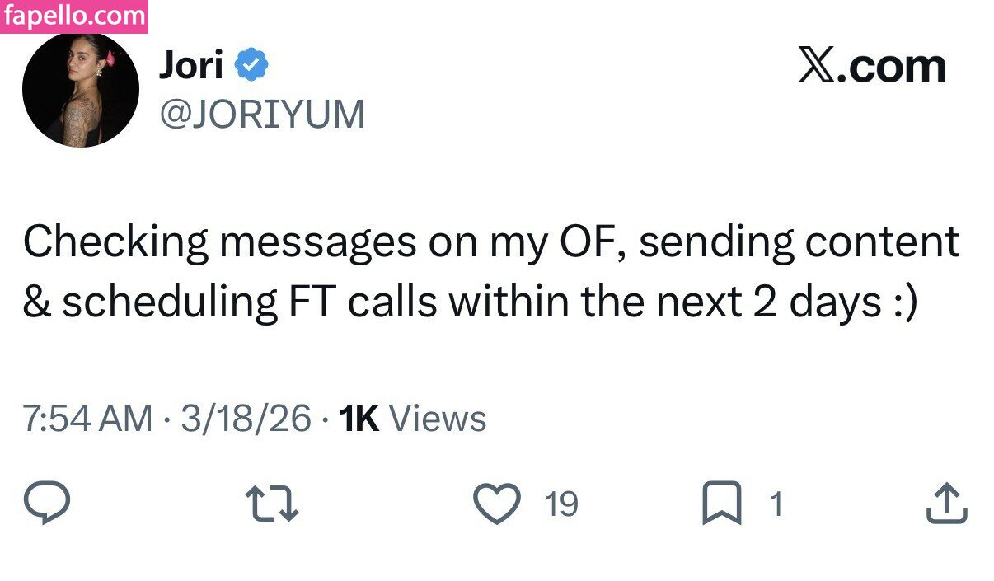Viewport: 994px width, 581px height.
Task: Select the 3/18/26 post date
Action: click(x=246, y=419)
